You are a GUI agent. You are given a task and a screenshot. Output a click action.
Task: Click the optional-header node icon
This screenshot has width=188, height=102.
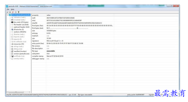tap(12, 27)
